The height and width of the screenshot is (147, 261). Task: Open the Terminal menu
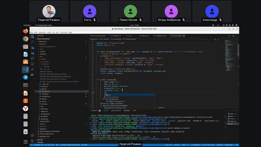point(64,32)
